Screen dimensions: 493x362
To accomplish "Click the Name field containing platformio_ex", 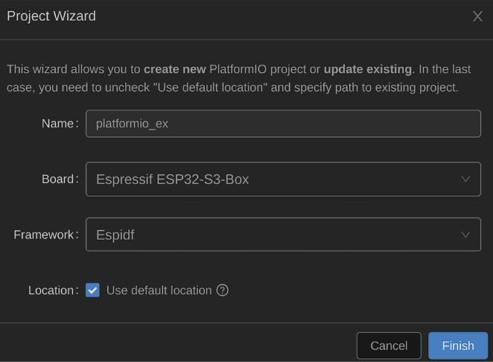I will tap(283, 124).
